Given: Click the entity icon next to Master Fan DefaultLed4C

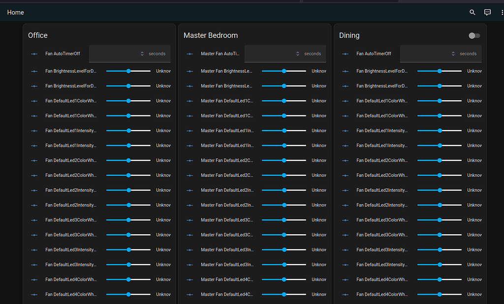Looking at the screenshot, I should [x=189, y=279].
